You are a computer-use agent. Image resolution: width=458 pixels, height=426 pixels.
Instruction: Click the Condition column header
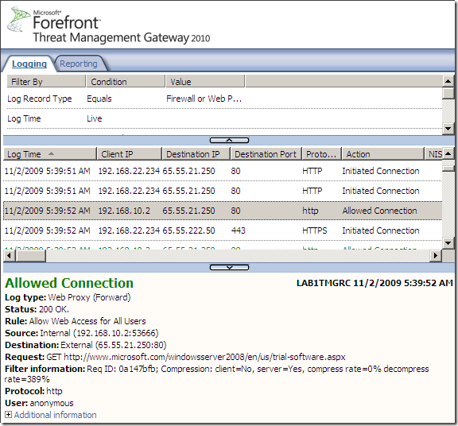(x=126, y=81)
